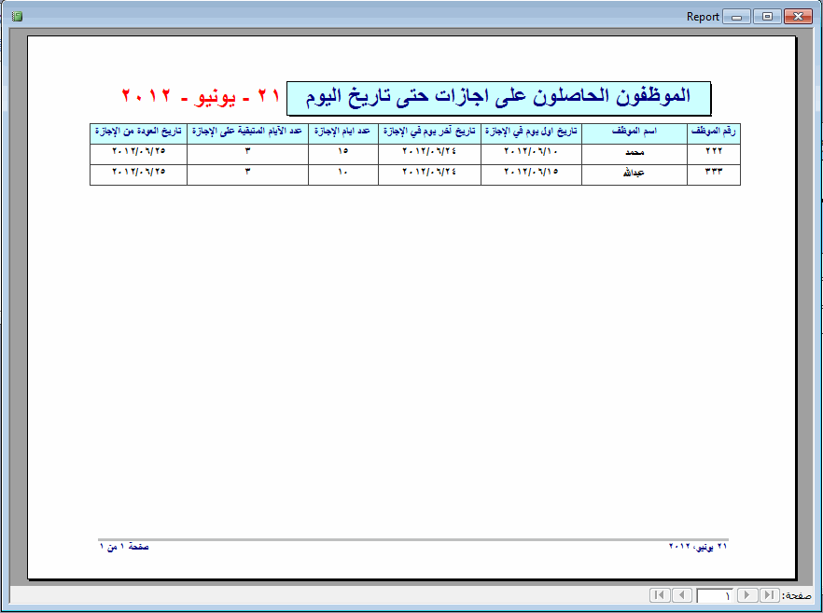The height and width of the screenshot is (613, 823).
Task: Click the employee name cell عبدالله
Action: pyautogui.click(x=635, y=174)
